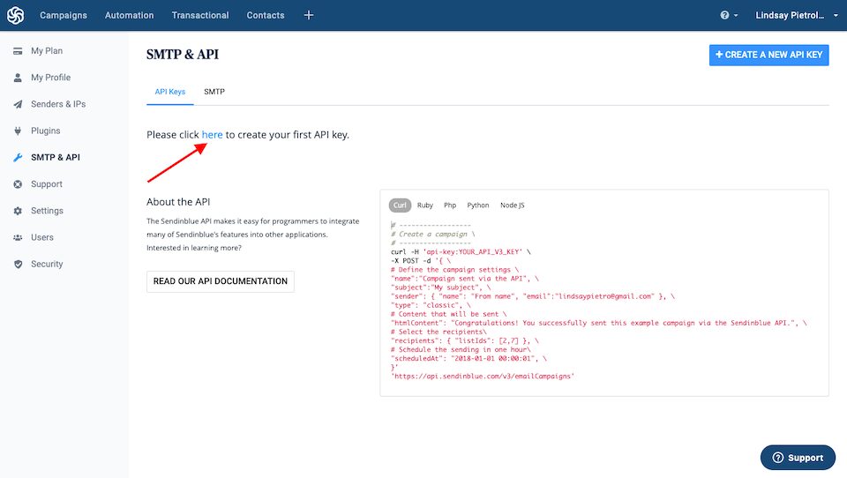Screen dimensions: 847x478
Task: Open Contacts in the top navigation
Action: (266, 15)
